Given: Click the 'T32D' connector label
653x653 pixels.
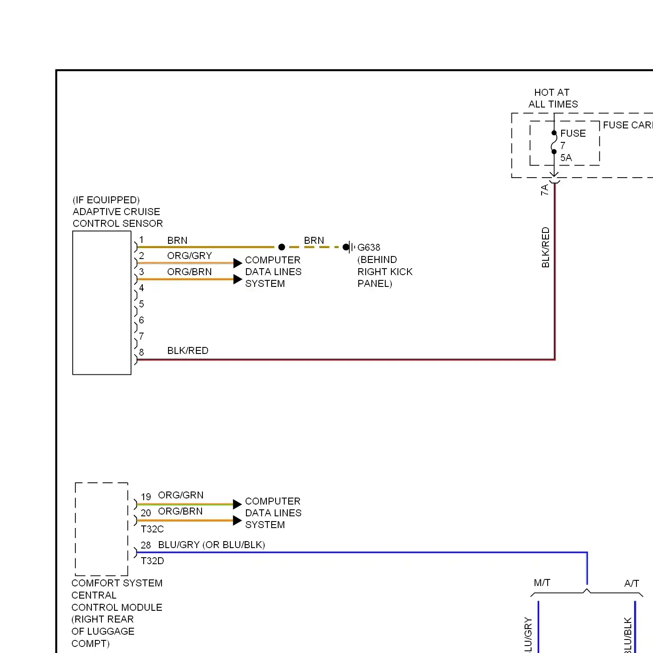Looking at the screenshot, I should point(152,561).
